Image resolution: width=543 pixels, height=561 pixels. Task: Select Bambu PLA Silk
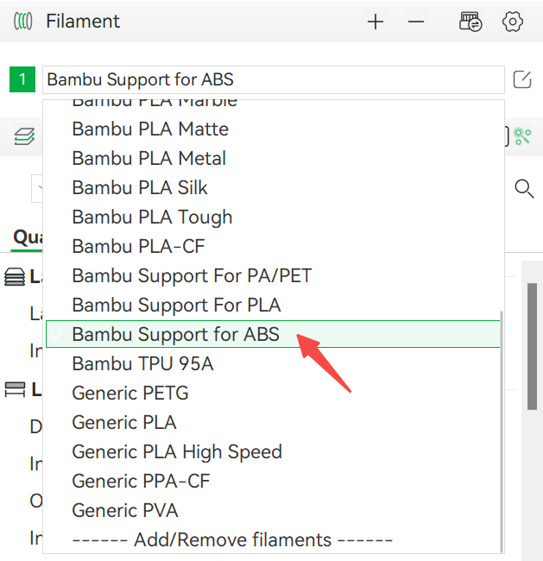coord(273,188)
